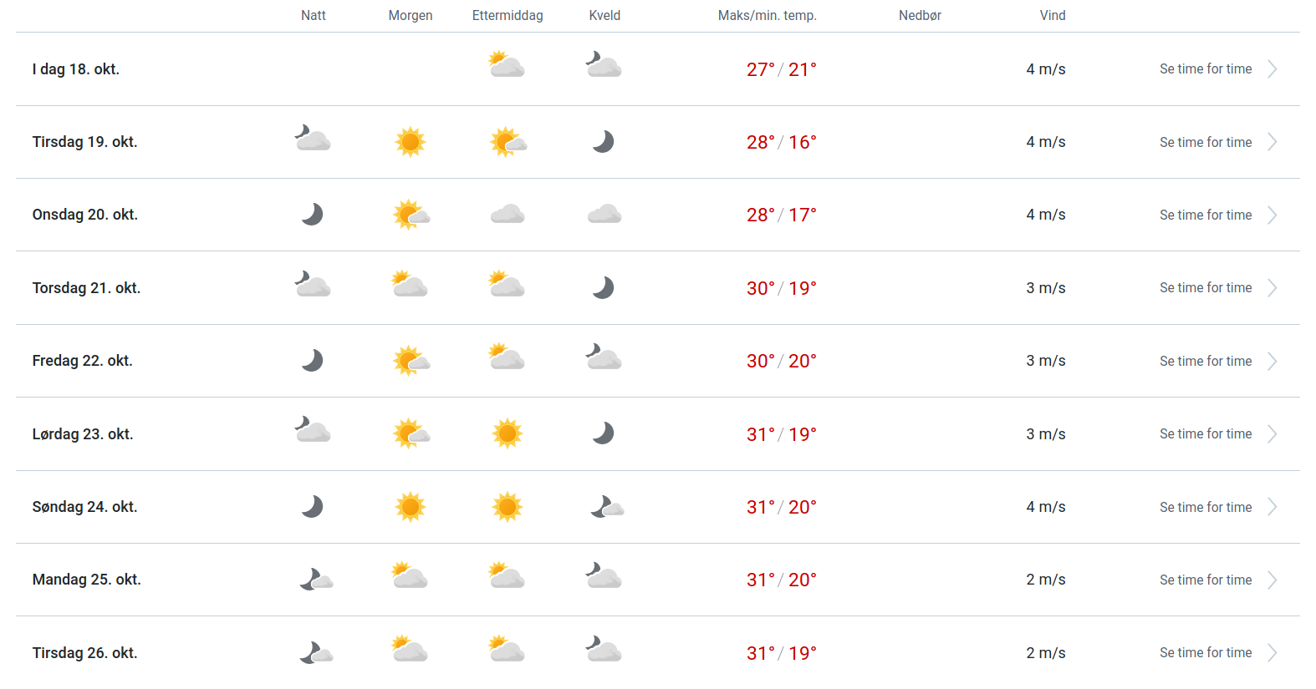The width and height of the screenshot is (1316, 689).
Task: Click the morning sun-cloud icon for Fredag 22. okt.
Action: tap(411, 361)
